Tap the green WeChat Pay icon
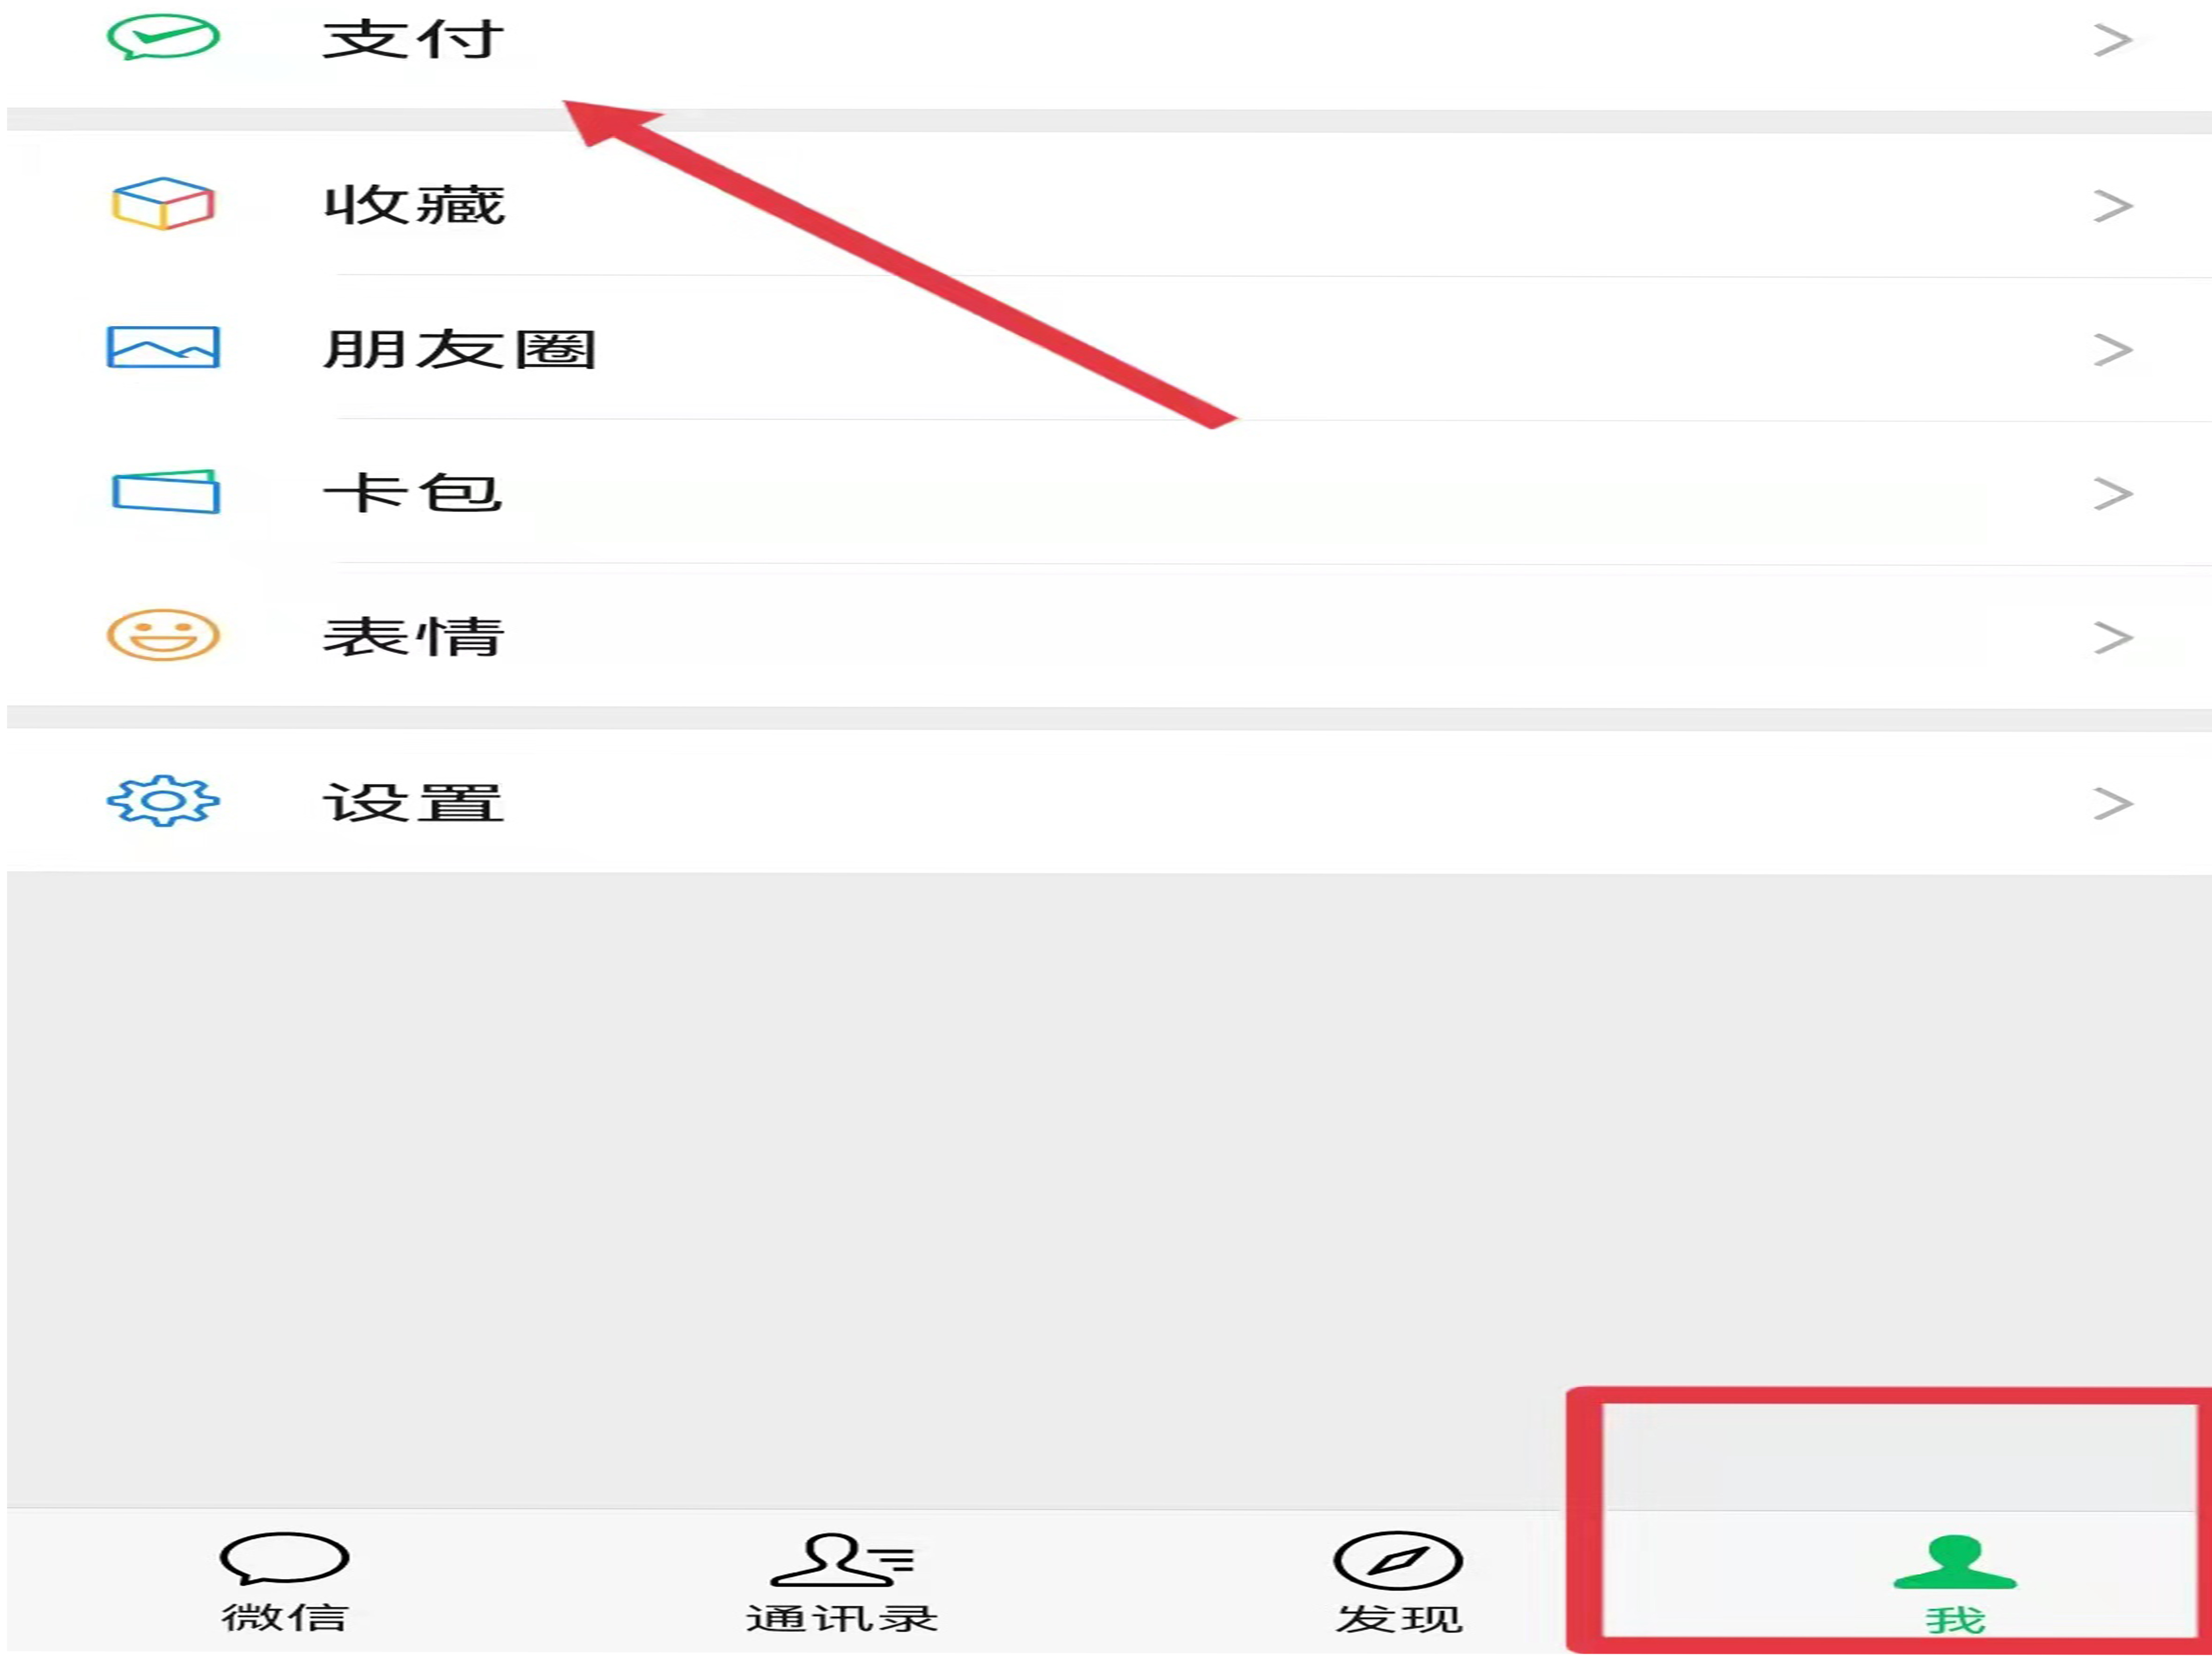Screen dimensions: 2212x1659 pos(163,37)
